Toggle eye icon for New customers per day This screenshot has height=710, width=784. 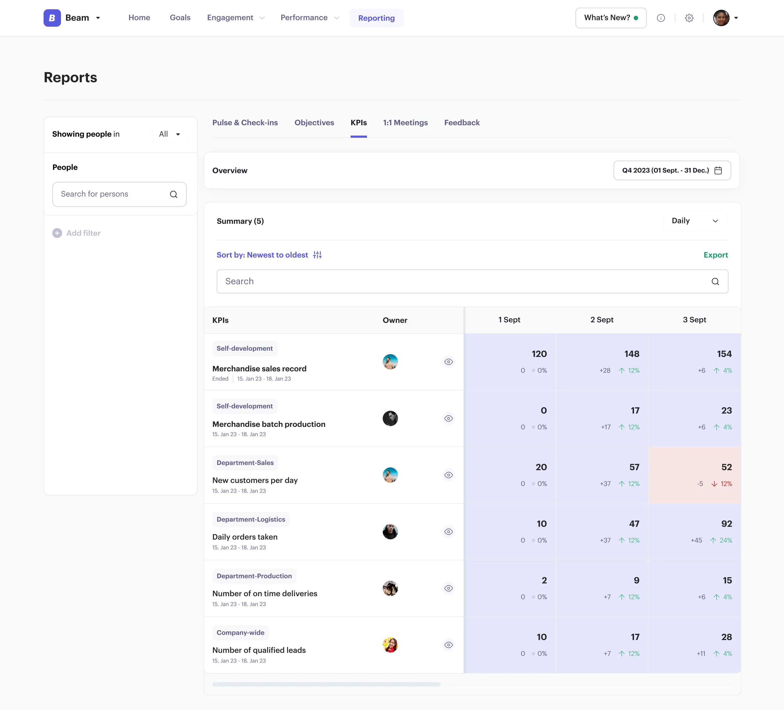(x=448, y=475)
